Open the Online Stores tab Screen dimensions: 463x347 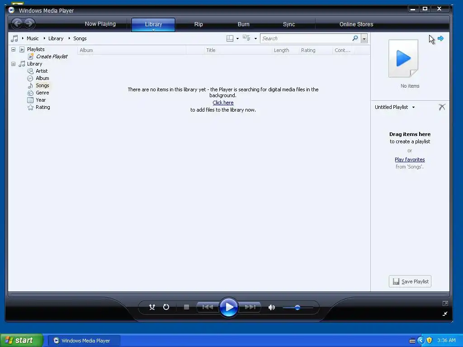pyautogui.click(x=356, y=24)
